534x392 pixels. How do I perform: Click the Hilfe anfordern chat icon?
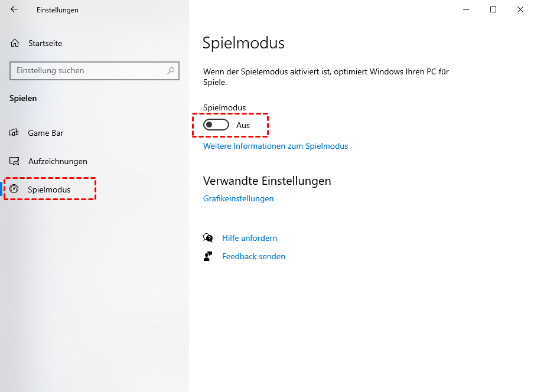[208, 238]
